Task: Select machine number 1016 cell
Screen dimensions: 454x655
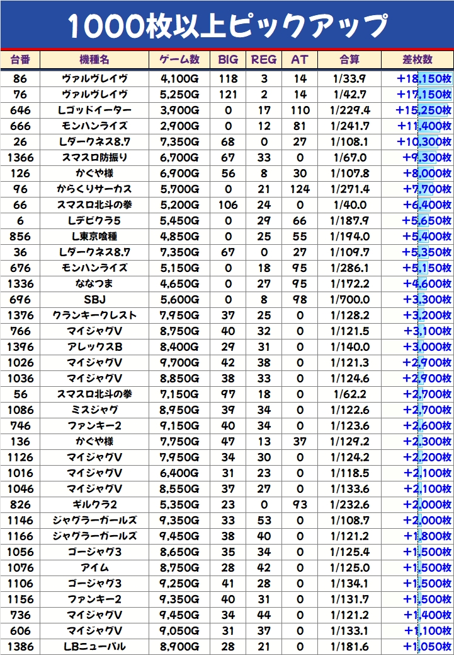Action: pos(20,473)
